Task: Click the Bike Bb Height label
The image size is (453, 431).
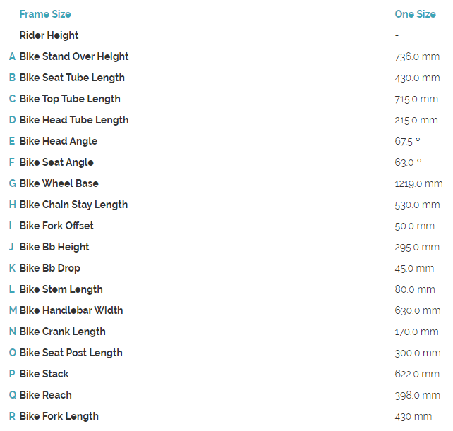Action: (x=54, y=247)
